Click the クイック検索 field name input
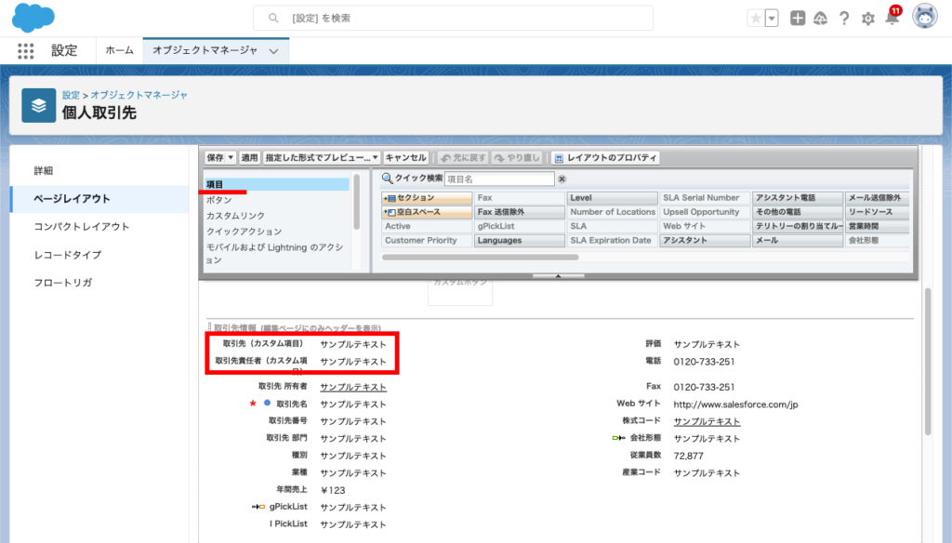 pyautogui.click(x=499, y=179)
